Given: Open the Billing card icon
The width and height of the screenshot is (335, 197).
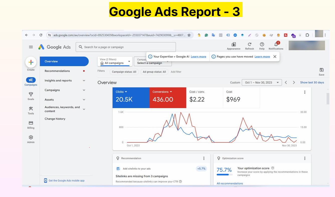Looking at the screenshot, I should tap(31, 123).
